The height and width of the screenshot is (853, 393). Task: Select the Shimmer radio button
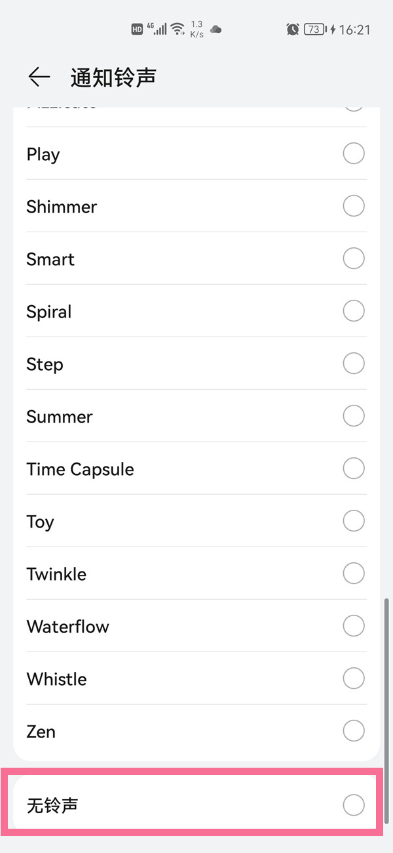click(354, 207)
